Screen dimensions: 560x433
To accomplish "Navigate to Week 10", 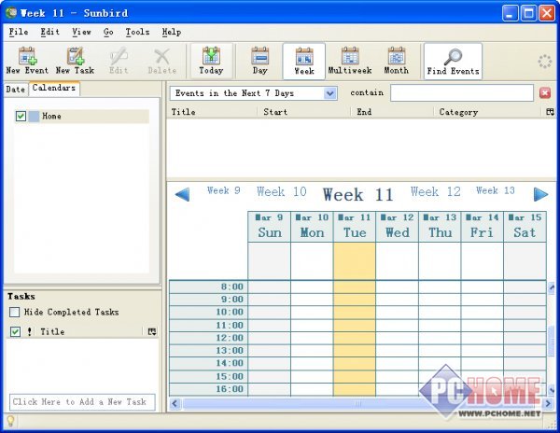I will tap(282, 191).
